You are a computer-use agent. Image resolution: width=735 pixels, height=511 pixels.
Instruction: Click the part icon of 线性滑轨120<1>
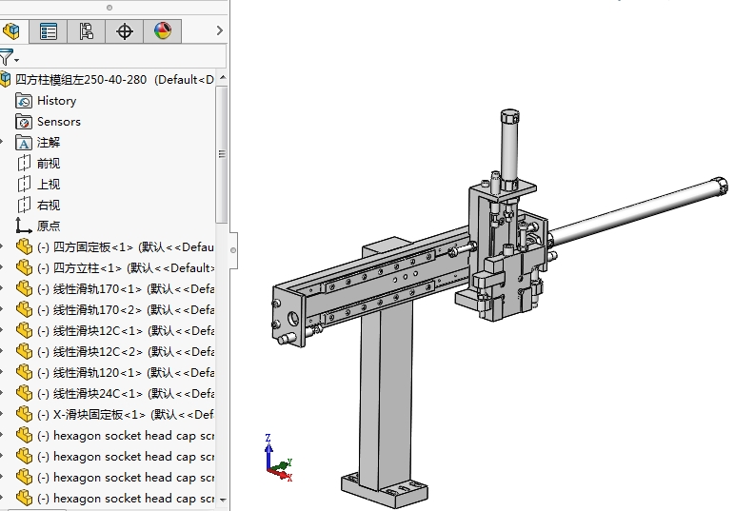point(25,373)
